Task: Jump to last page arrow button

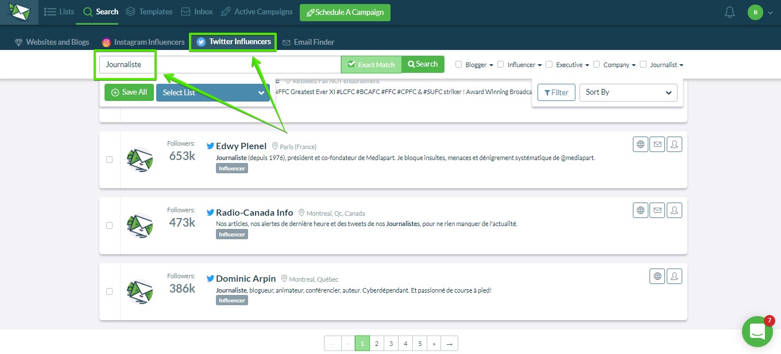Action: pos(450,344)
